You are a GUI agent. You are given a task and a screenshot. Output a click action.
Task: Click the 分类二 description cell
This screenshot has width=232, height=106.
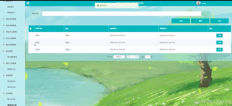(x=68, y=43)
